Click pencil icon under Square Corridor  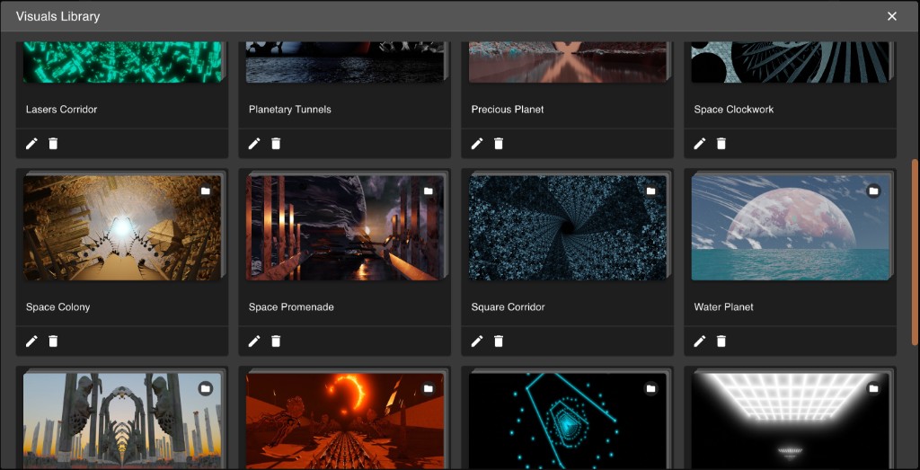[x=477, y=341]
